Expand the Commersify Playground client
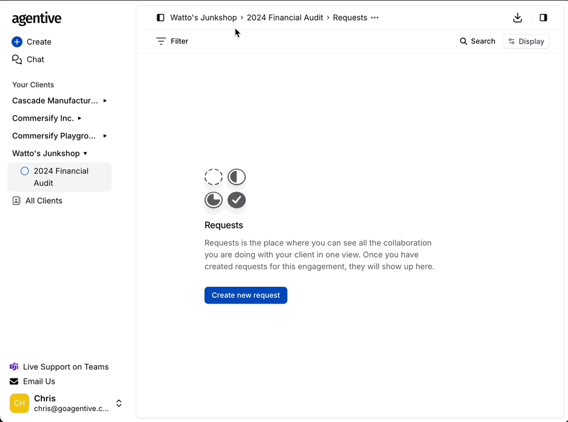 [x=105, y=136]
